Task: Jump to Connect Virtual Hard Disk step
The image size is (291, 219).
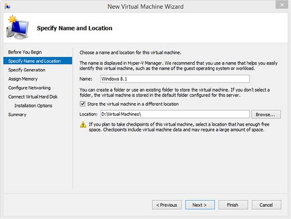Action: point(33,97)
